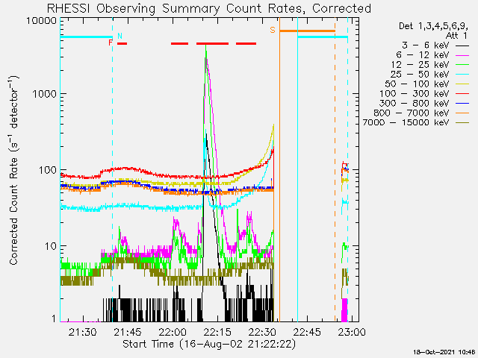Click the 'Det 1,3,4,5,6,9,' detector label
The height and width of the screenshot is (358, 478).
pyautogui.click(x=433, y=27)
